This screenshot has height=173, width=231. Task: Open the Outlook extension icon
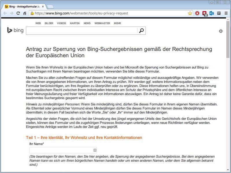212,13
